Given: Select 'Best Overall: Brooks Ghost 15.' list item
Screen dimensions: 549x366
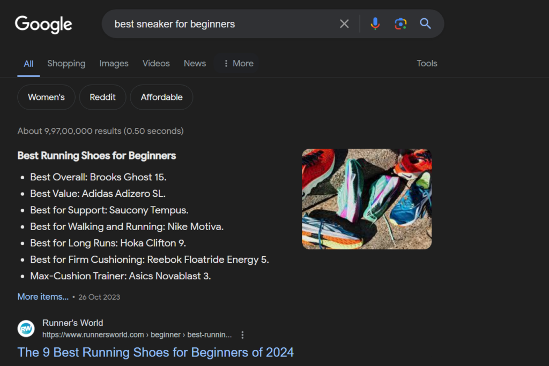Looking at the screenshot, I should [98, 177].
